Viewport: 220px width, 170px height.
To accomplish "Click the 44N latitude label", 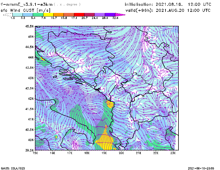I will [x=31, y=57].
